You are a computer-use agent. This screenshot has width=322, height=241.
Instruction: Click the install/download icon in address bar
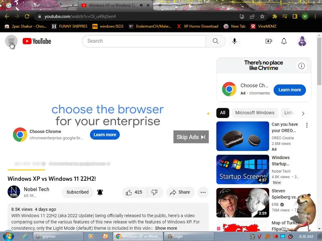click(x=242, y=16)
